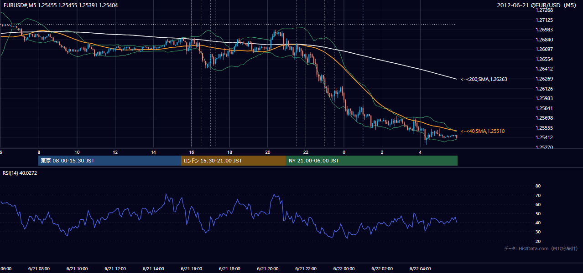Click the 40 SMA 1.25510 line label
The height and width of the screenshot is (273, 583).
tap(483, 131)
